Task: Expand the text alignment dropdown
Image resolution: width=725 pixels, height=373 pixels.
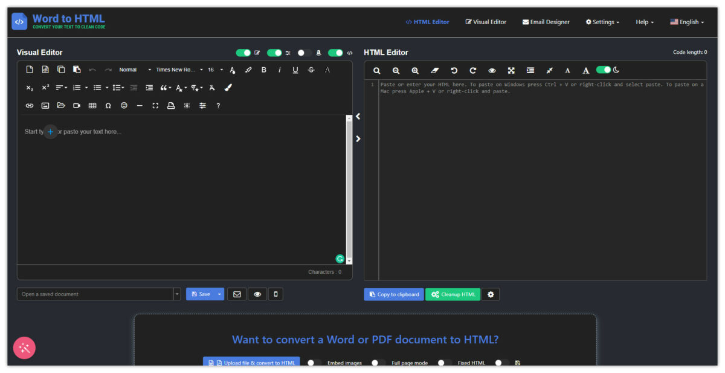Action: pos(61,88)
